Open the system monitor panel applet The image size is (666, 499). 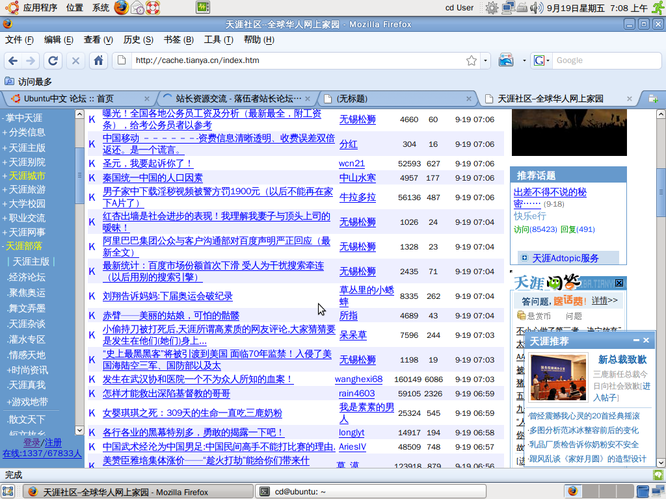[203, 7]
